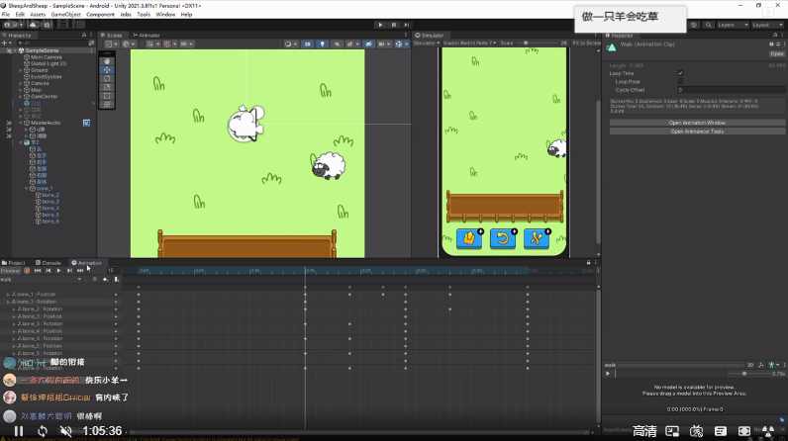Add keyframe in Animation window

tap(105, 280)
